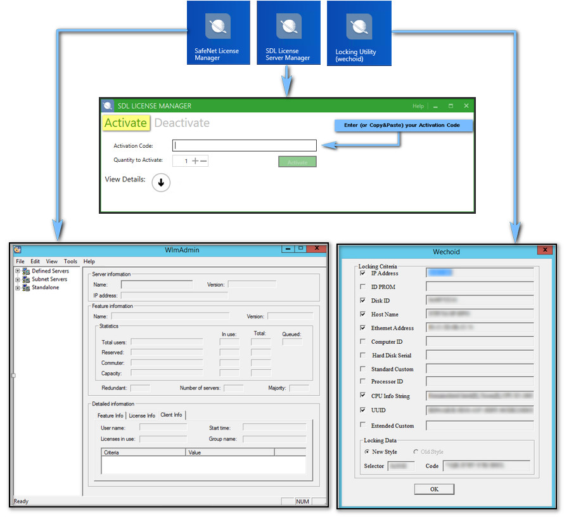Click the green Activate button
Screen dimensions: 569x517
tap(298, 162)
